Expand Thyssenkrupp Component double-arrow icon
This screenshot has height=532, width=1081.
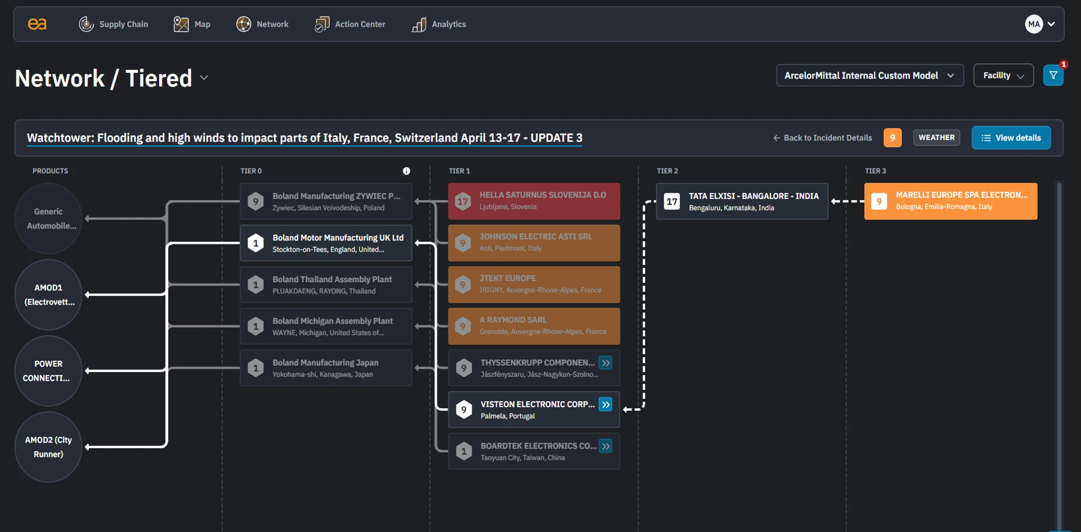[606, 363]
